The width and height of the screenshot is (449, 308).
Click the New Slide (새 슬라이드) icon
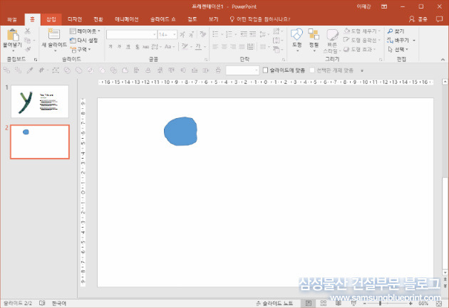coord(54,34)
